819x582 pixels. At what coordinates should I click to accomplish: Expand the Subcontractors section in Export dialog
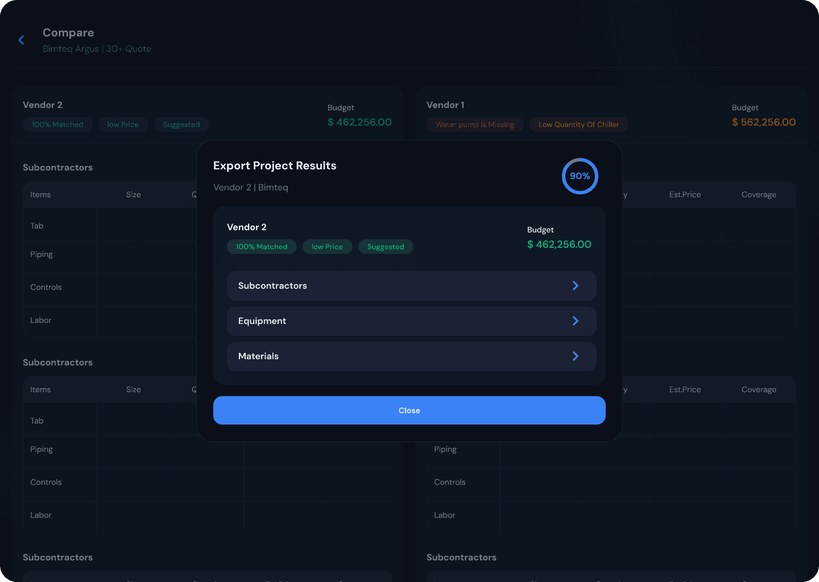[x=411, y=285]
